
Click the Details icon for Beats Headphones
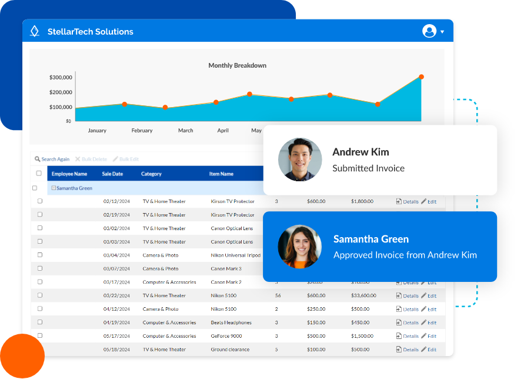399,323
